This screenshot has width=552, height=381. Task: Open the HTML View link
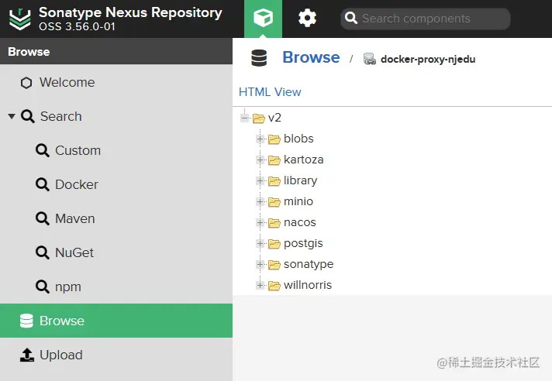270,92
